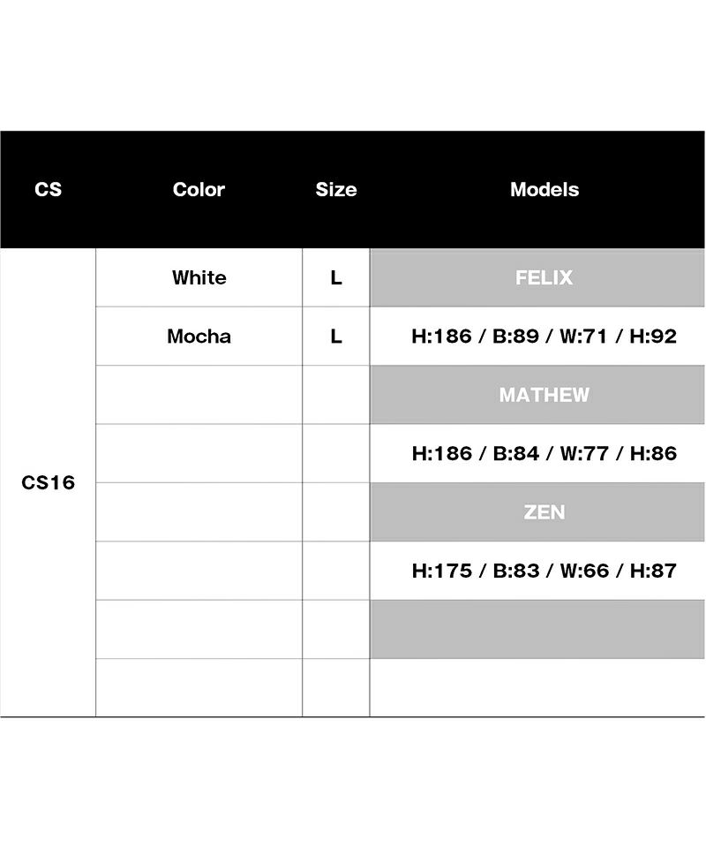Click Zen's measurements starting with H:175
This screenshot has width=706, height=848.
(x=545, y=571)
